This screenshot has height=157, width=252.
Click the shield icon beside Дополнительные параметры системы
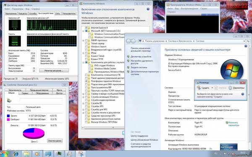pos(128,72)
